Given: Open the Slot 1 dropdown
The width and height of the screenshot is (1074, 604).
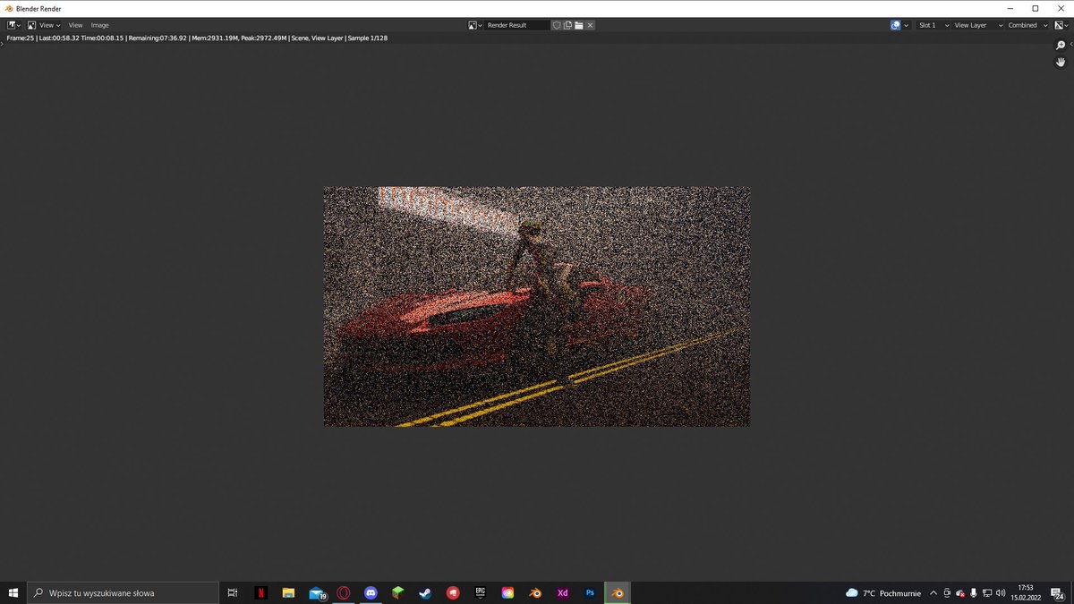Looking at the screenshot, I should click(x=933, y=25).
